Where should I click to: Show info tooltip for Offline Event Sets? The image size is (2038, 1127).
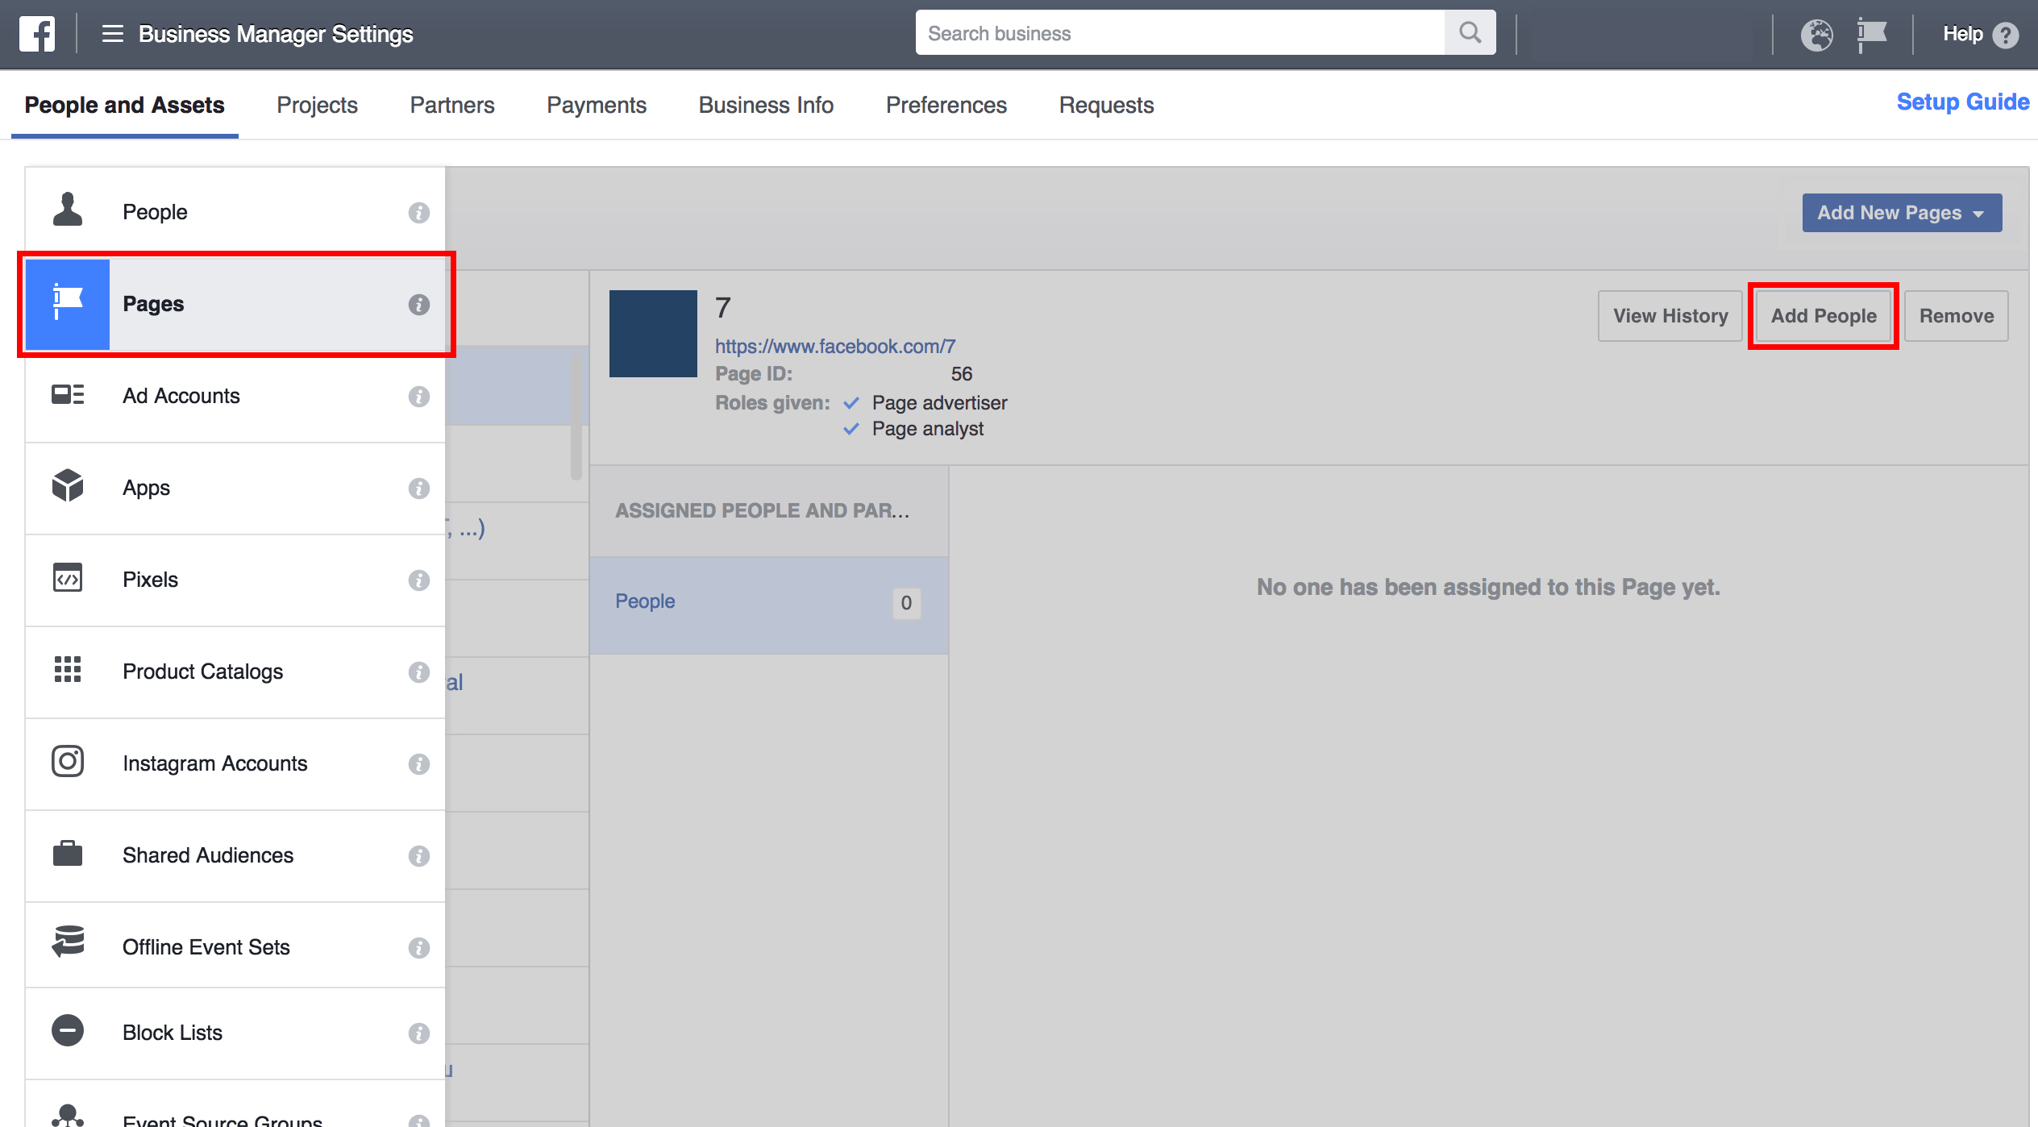coord(418,948)
